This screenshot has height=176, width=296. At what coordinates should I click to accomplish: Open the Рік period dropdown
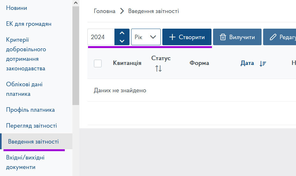coord(146,37)
